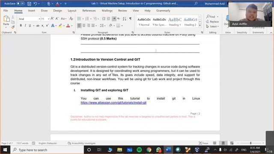
Task: Click the Copy icon
Action: coord(13,22)
